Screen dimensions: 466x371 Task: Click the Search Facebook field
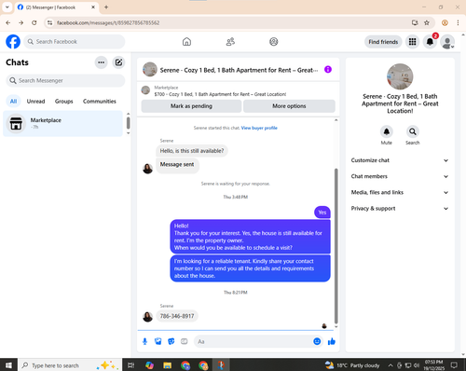pyautogui.click(x=75, y=42)
